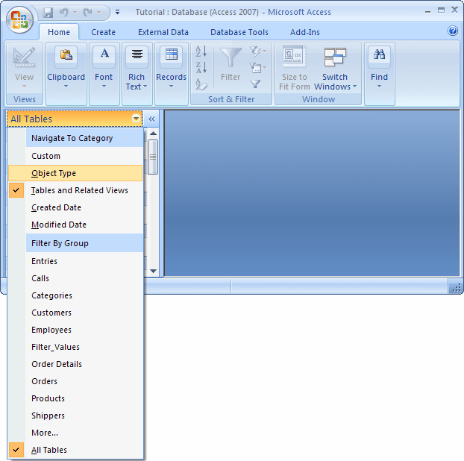Image resolution: width=464 pixels, height=461 pixels.
Task: Open Advanced filter options icon
Action: 258,68
